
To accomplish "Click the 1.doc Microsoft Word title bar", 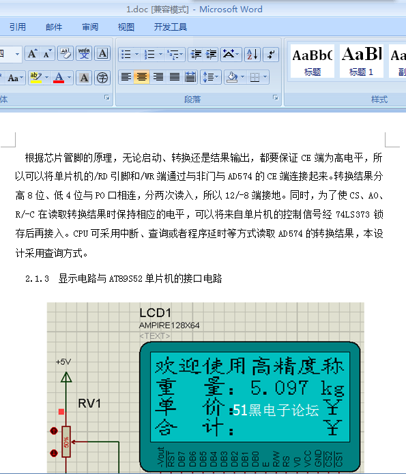I will (x=194, y=10).
